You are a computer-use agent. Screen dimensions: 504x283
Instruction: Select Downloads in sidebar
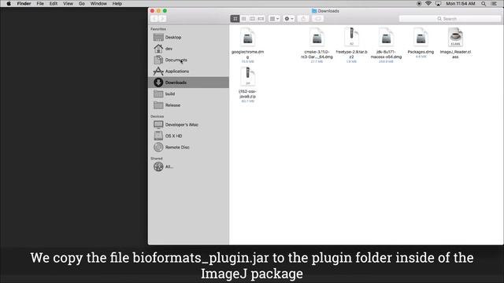tap(188, 83)
